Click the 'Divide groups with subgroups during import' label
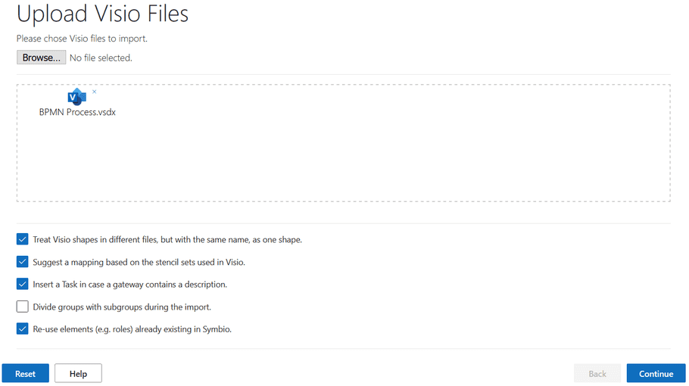 122,307
